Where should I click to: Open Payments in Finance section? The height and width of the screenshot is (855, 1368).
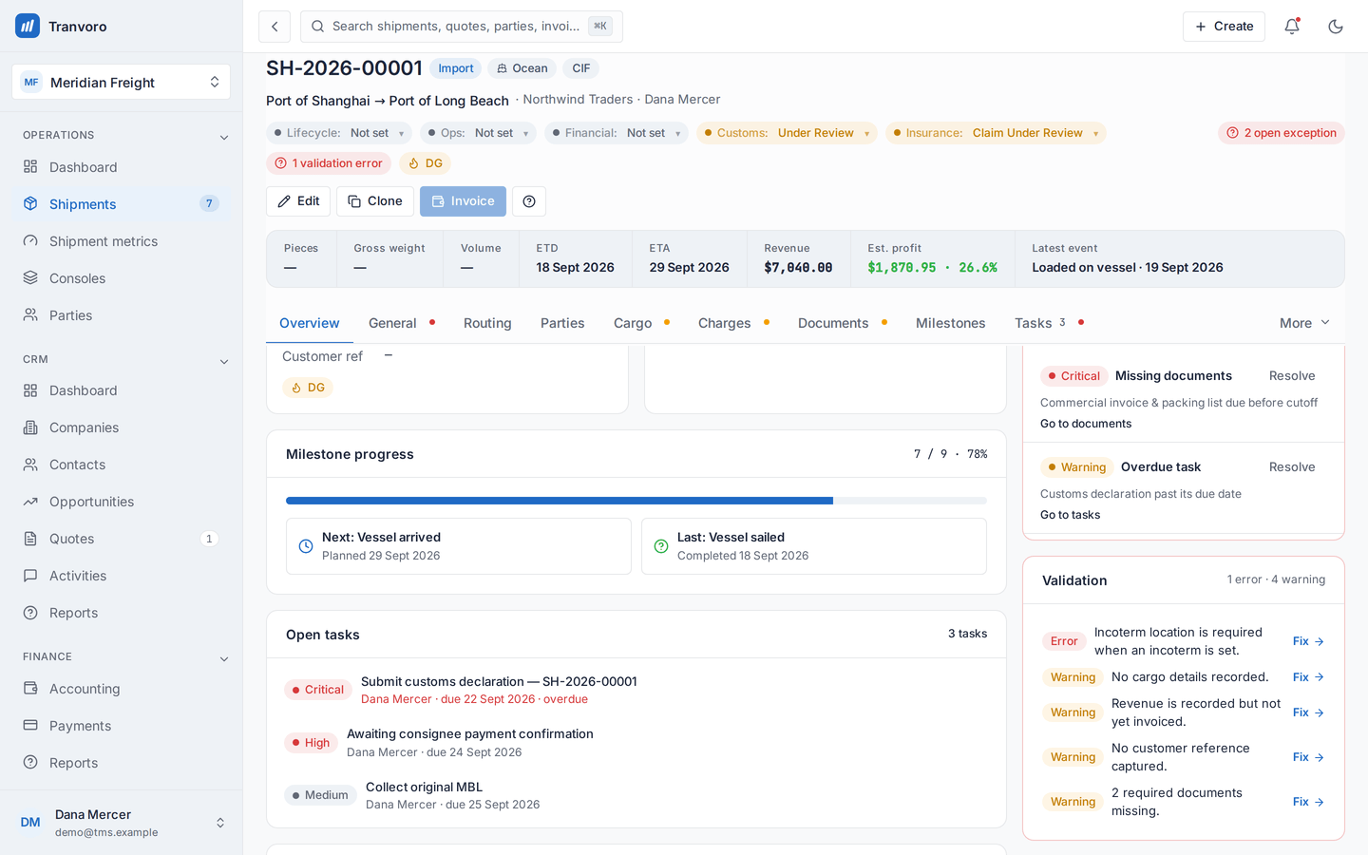pos(122,726)
